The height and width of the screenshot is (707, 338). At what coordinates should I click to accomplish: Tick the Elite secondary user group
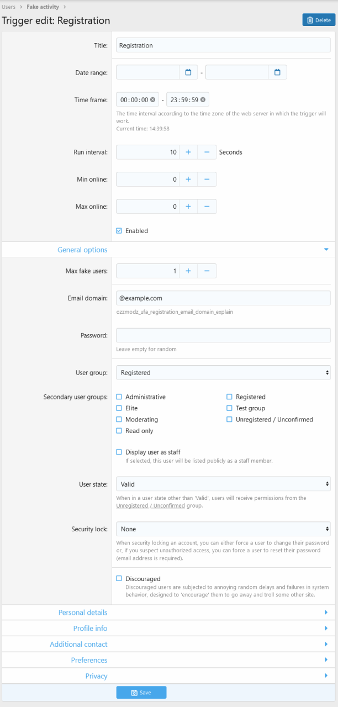119,408
